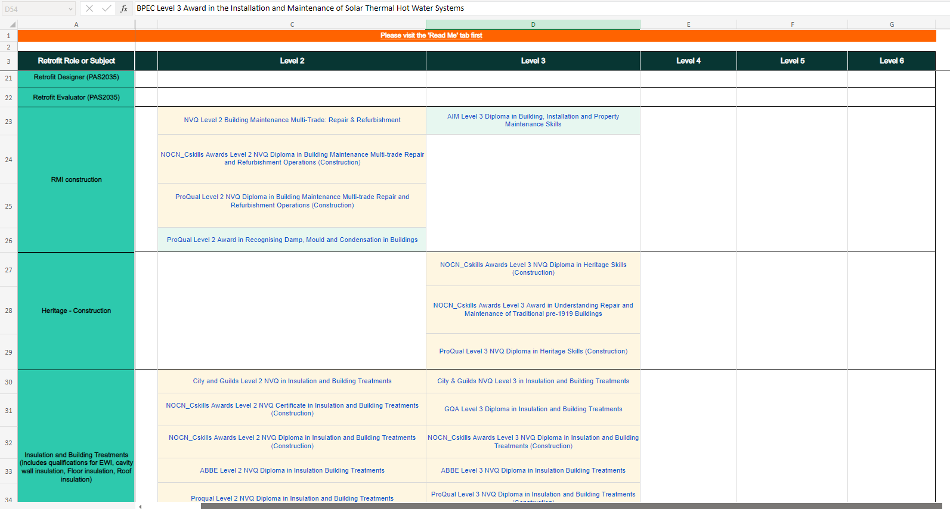Open 'Please visit the Read Me tab first' link
This screenshot has height=509, width=950.
pos(431,36)
